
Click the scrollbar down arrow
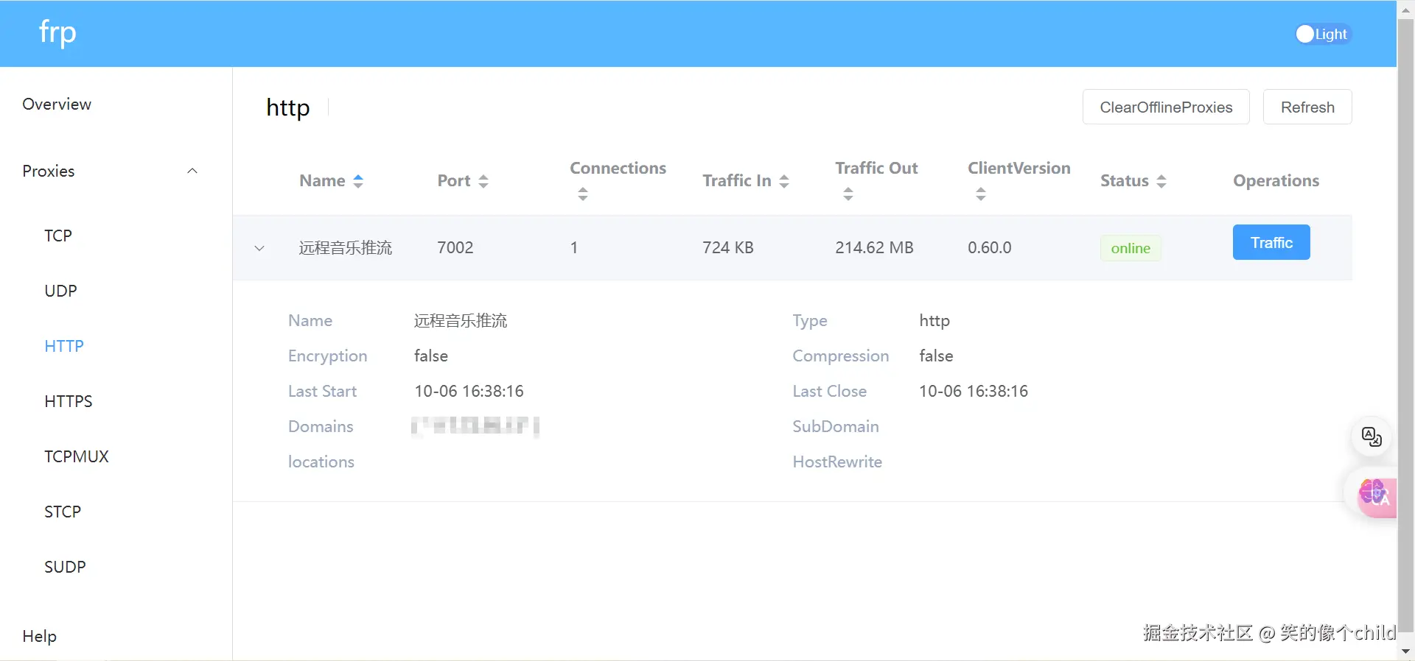point(1406,652)
